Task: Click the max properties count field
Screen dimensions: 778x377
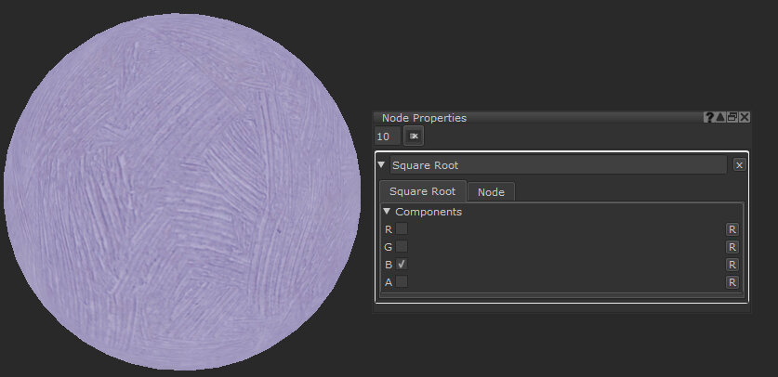Action: pyautogui.click(x=387, y=136)
